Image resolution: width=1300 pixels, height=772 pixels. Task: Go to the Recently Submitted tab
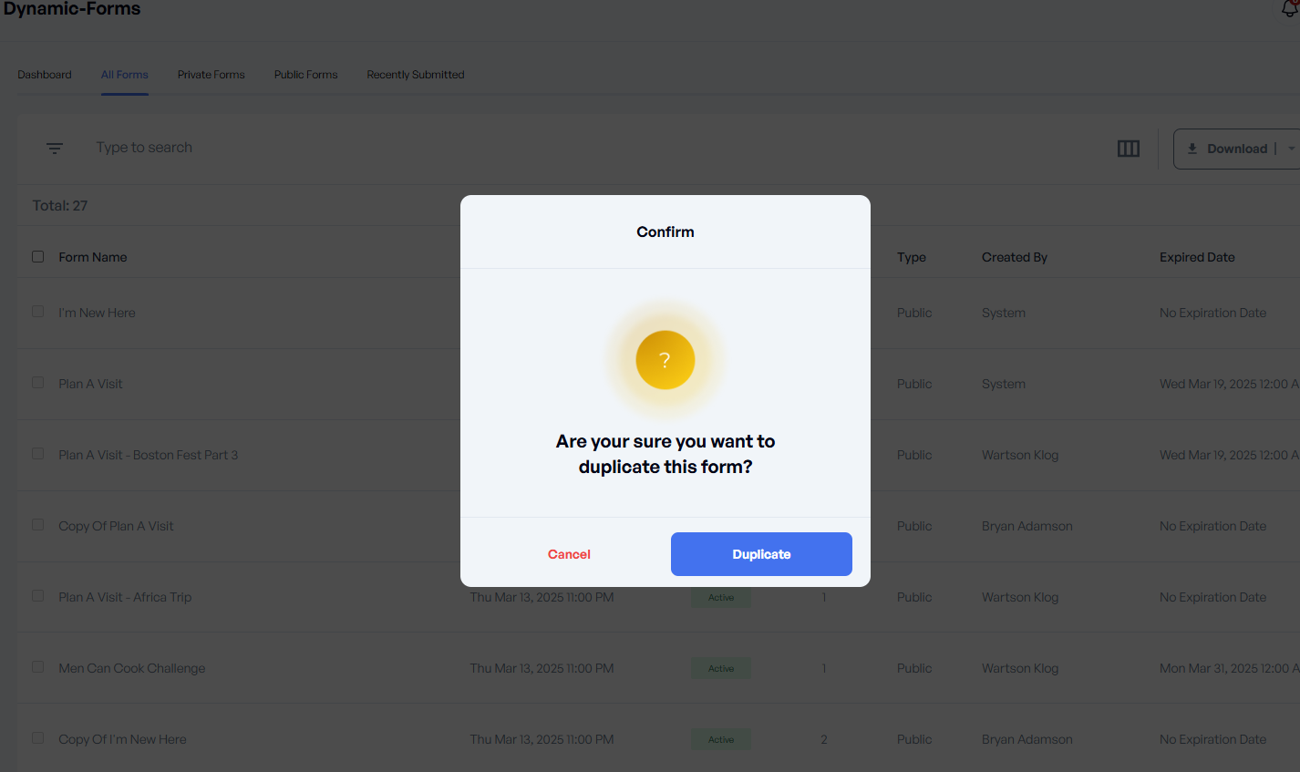415,75
